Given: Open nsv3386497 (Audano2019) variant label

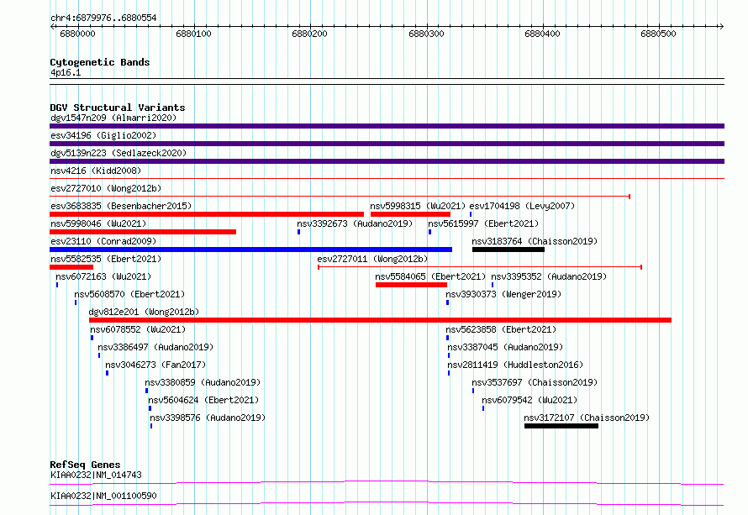Looking at the screenshot, I should click(x=155, y=347).
